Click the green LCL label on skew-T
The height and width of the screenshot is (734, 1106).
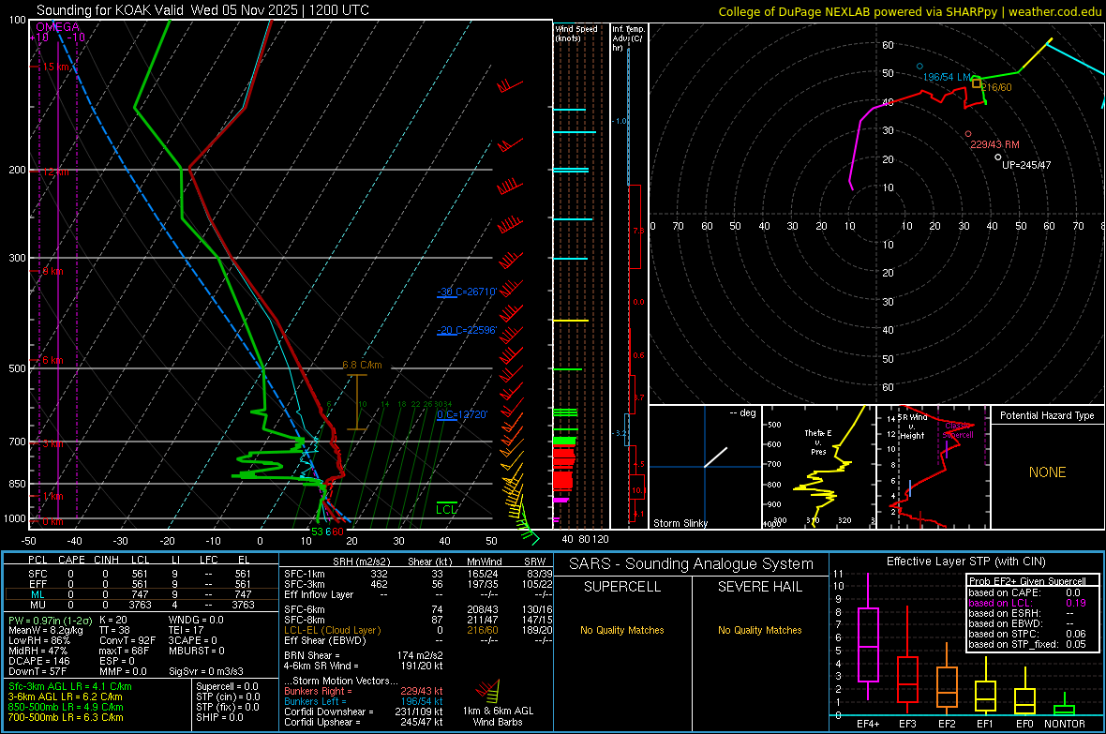(446, 510)
